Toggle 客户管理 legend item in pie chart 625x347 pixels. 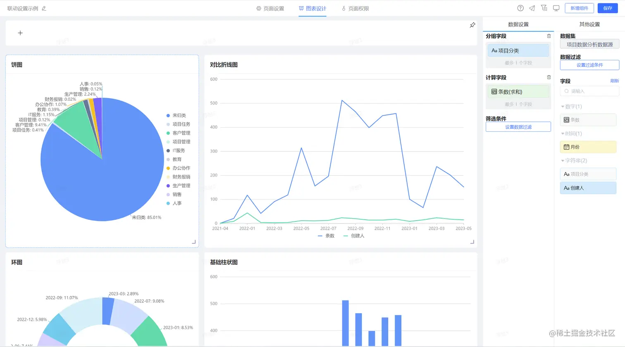pos(178,133)
